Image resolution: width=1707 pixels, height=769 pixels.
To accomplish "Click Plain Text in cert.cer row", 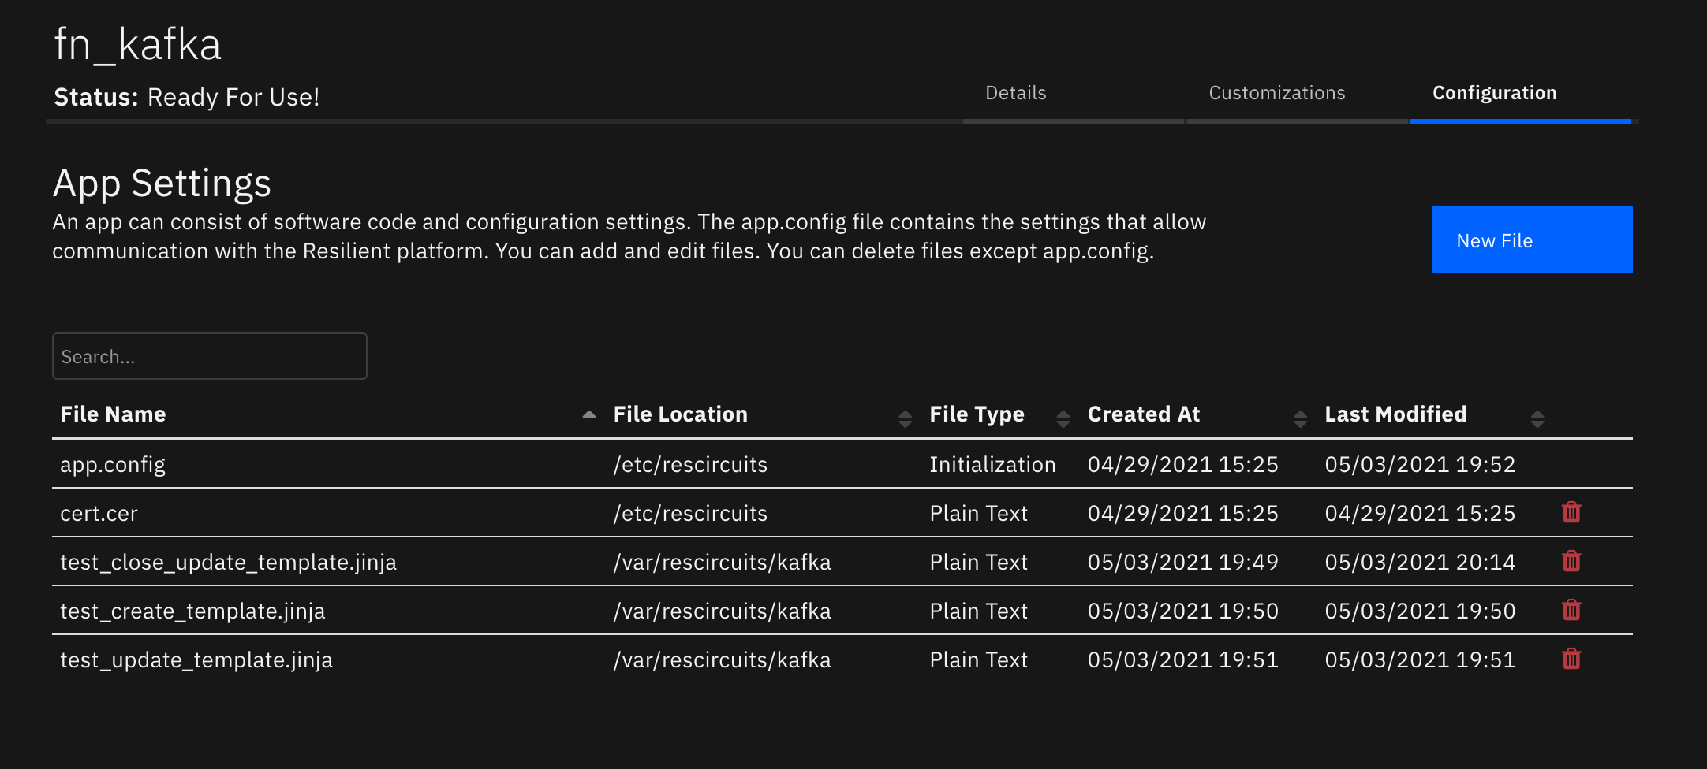I will (978, 514).
